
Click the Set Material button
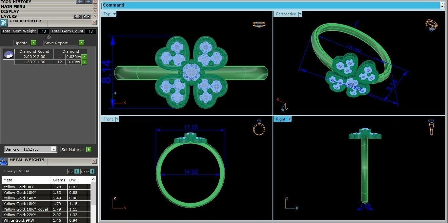tap(73, 150)
